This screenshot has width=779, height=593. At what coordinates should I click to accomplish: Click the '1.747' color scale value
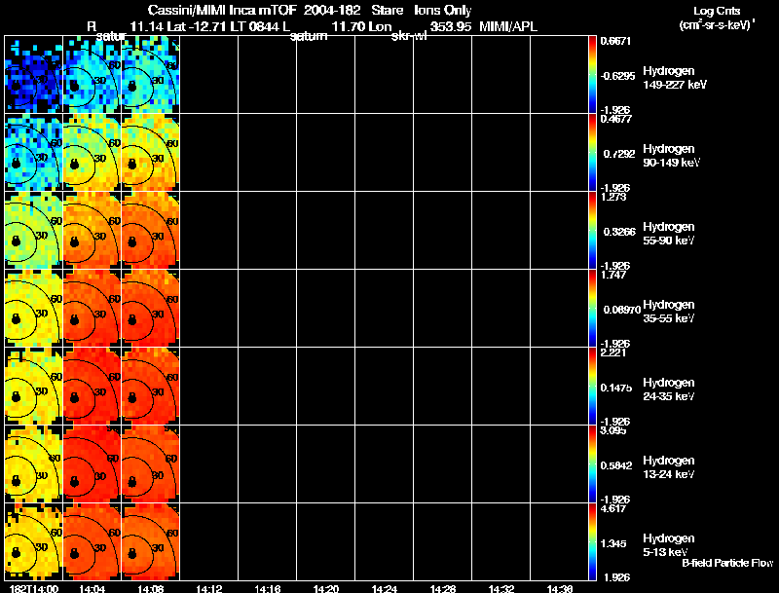point(613,275)
